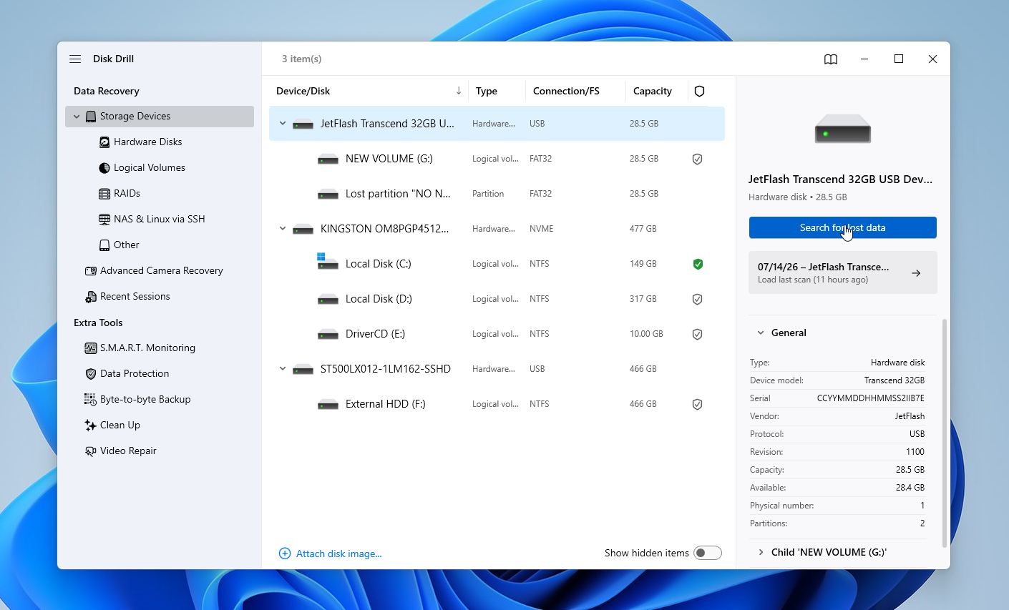Click the Available value 28.4 GB
The image size is (1009, 610).
click(x=910, y=488)
